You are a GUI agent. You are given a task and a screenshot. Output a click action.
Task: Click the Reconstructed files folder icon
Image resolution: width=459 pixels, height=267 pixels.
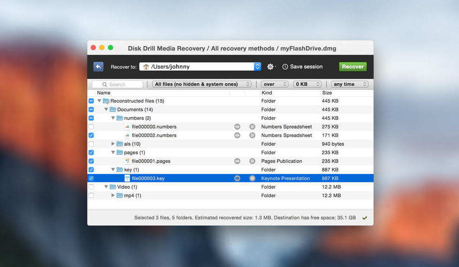pos(106,101)
